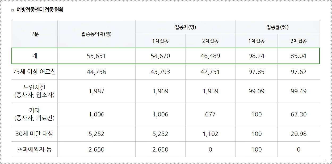Select the total rate 85.04
Viewport: 332px width, 164px height.
[x=299, y=56]
